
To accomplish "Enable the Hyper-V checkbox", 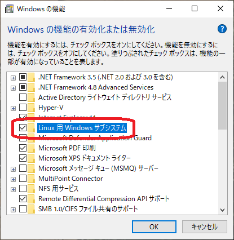I will click(23, 108).
